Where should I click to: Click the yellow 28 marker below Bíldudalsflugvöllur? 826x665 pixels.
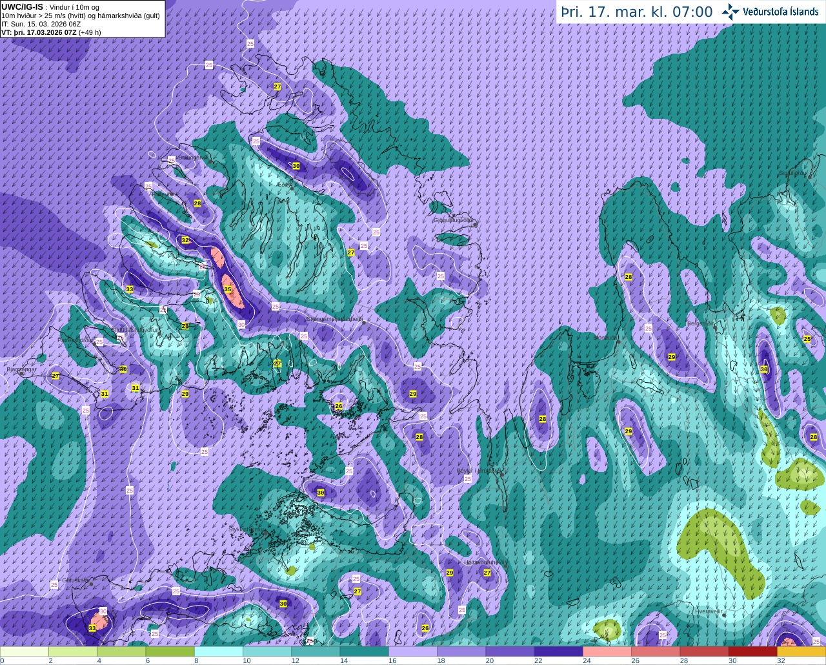pyautogui.click(x=185, y=326)
